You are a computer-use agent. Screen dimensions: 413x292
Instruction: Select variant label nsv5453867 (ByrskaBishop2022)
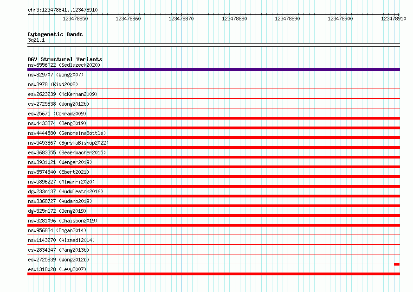pos(68,143)
